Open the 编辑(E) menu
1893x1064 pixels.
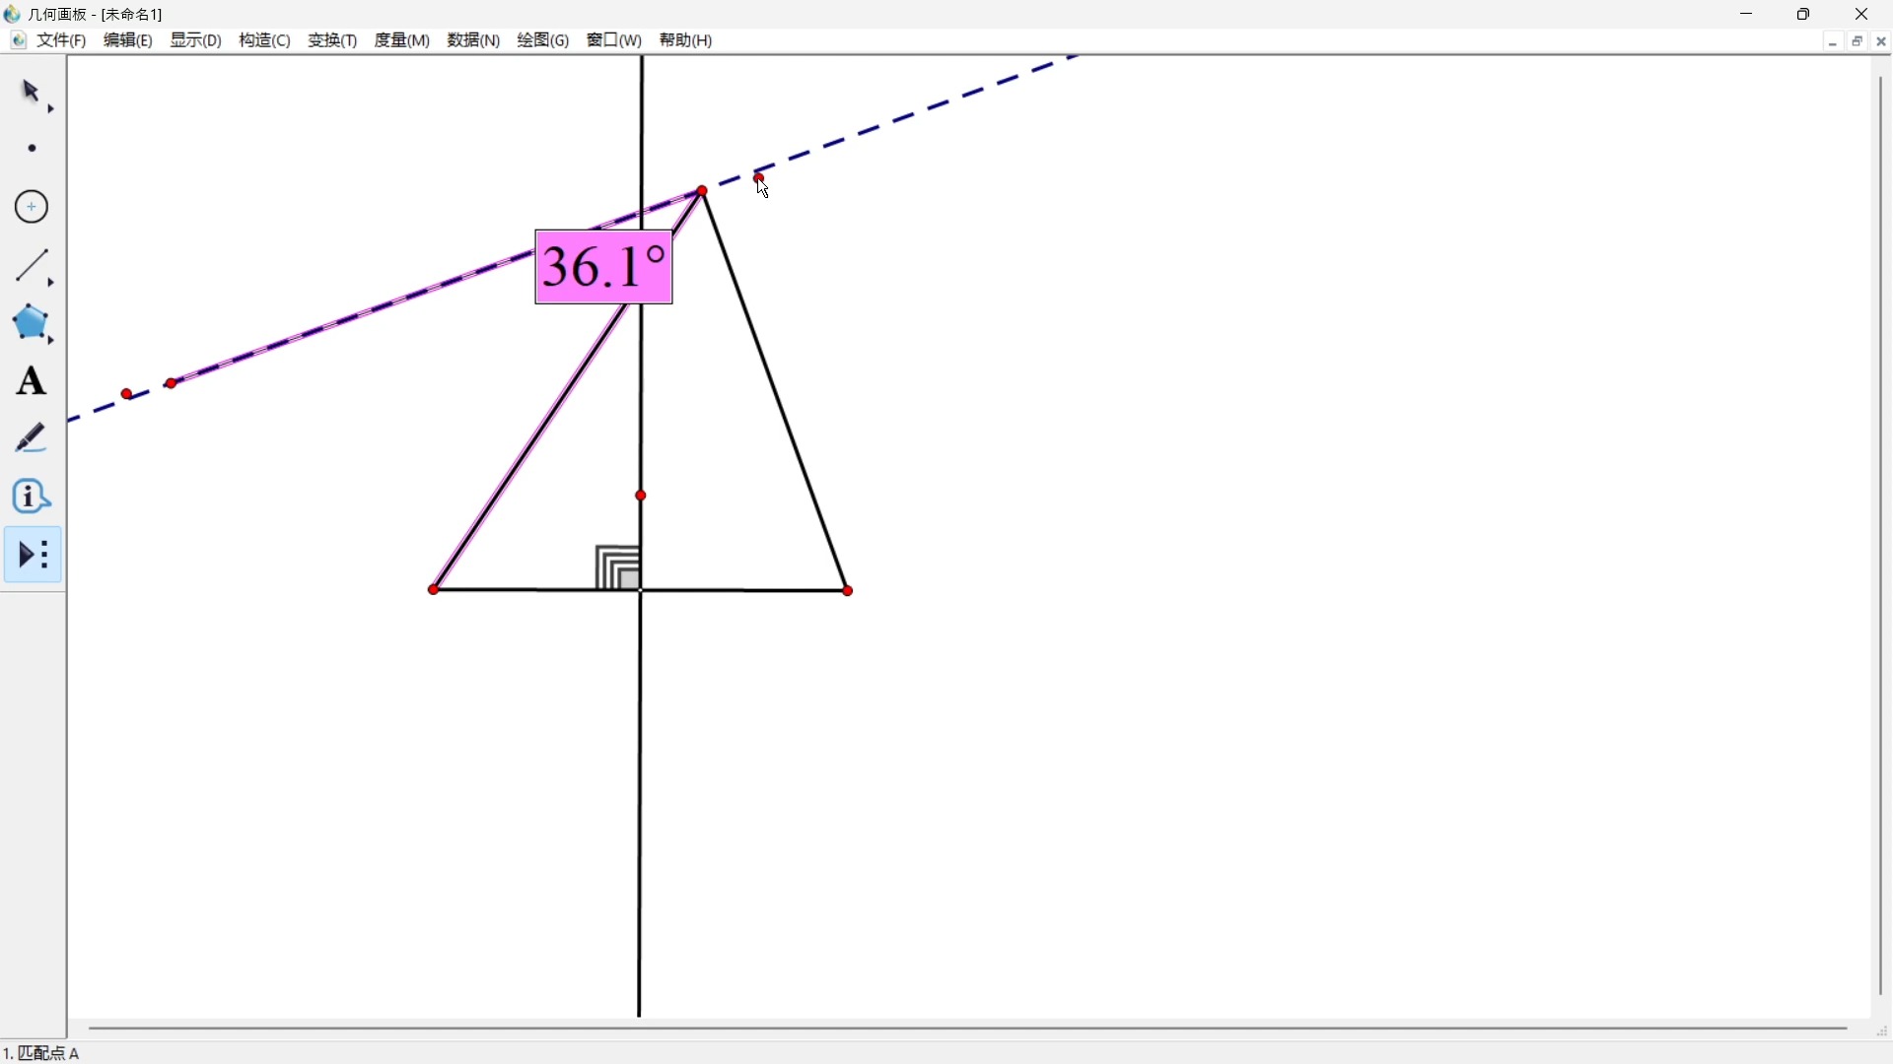[x=128, y=40]
